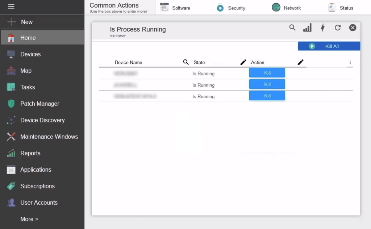Click the lightning bolt actions icon
This screenshot has width=371, height=229.
tap(322, 28)
